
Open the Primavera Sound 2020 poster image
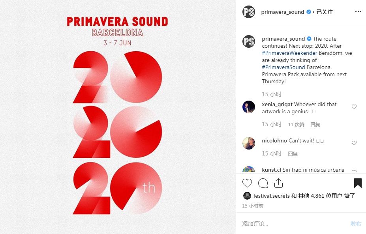point(117,117)
